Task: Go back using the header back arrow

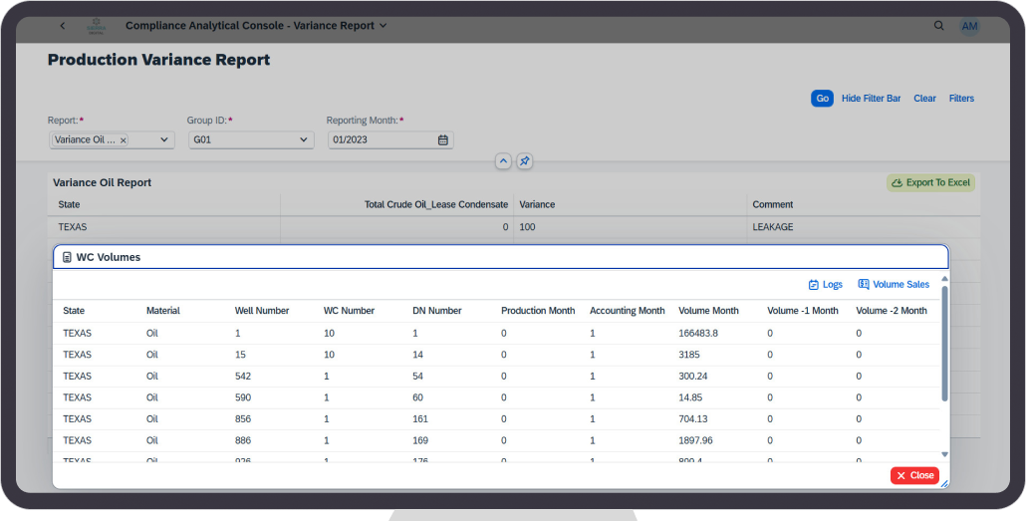Action: point(62,26)
